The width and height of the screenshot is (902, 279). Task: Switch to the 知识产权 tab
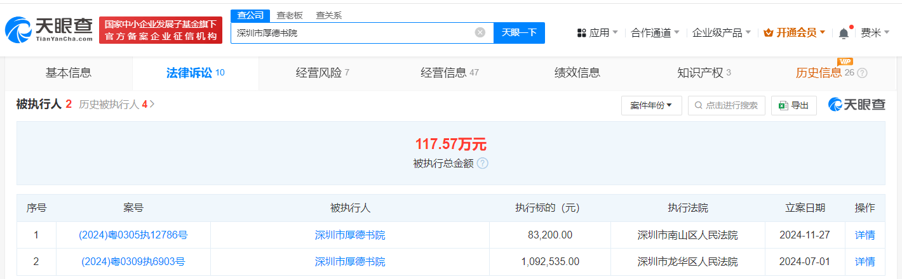tap(704, 72)
